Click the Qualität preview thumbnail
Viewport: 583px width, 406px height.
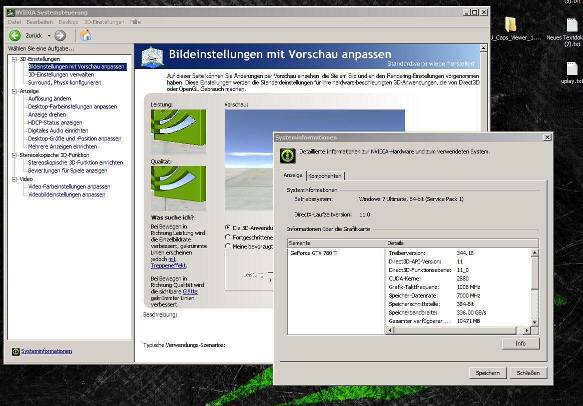[x=179, y=188]
